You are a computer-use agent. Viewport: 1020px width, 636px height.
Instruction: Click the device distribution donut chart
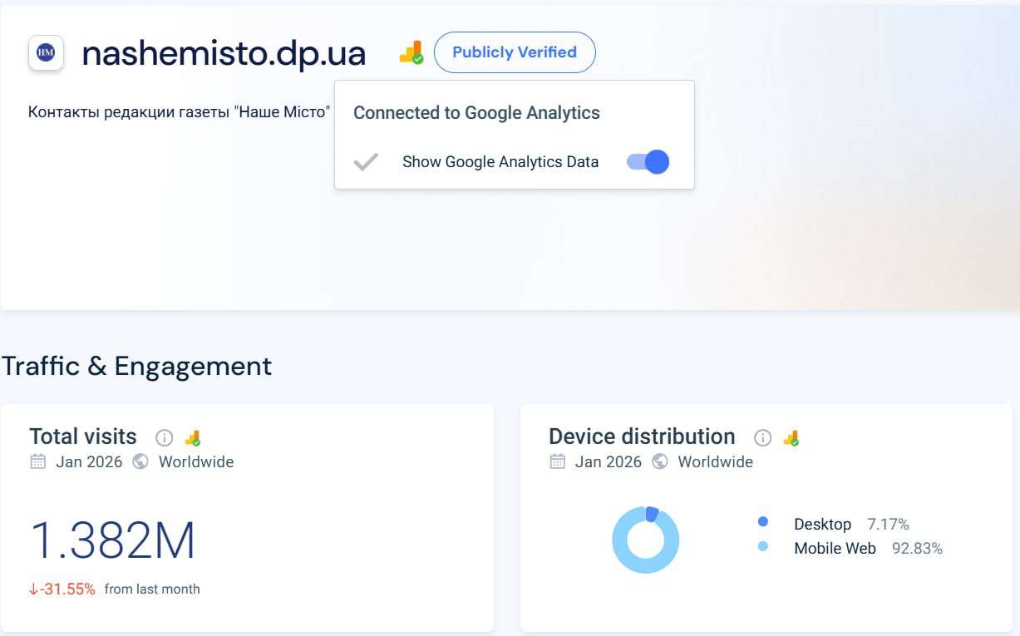[x=645, y=540]
